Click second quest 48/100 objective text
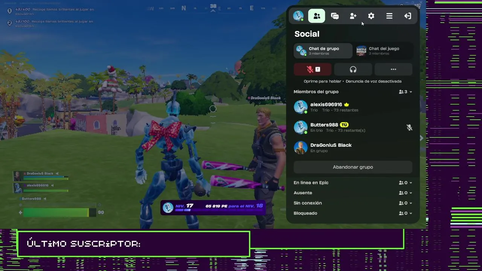 (x=54, y=23)
